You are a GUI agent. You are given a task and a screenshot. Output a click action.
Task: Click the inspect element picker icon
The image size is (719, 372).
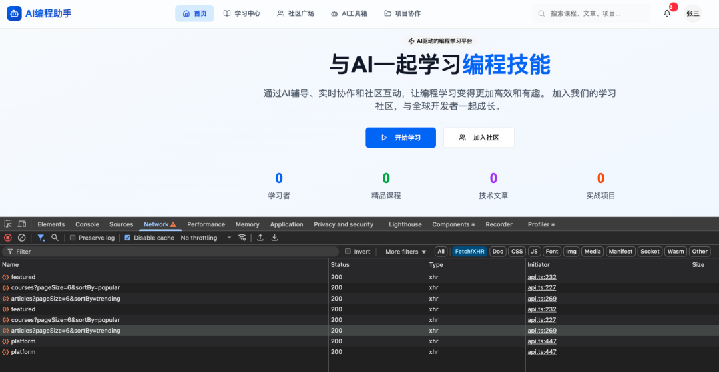[x=8, y=224]
